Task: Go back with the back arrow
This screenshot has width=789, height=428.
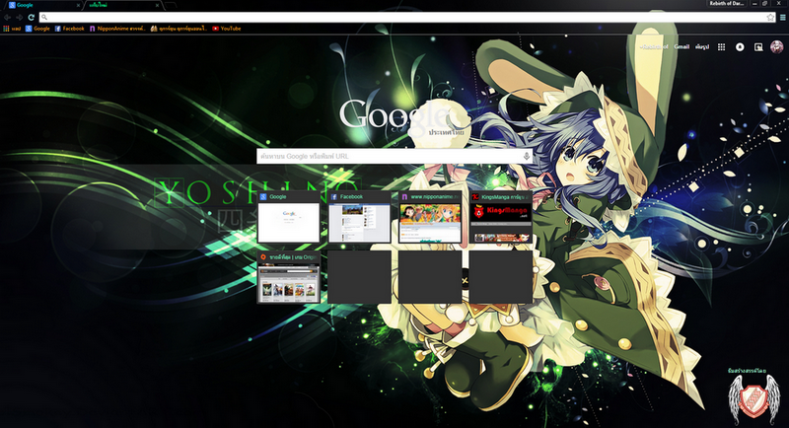Action: coord(8,17)
